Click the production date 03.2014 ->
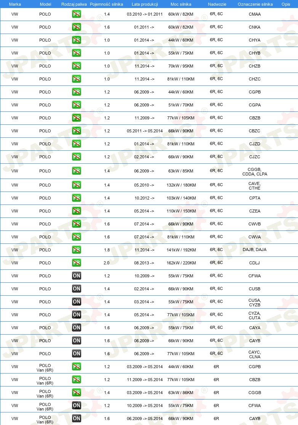This screenshot has height=425, width=298. pyautogui.click(x=144, y=302)
